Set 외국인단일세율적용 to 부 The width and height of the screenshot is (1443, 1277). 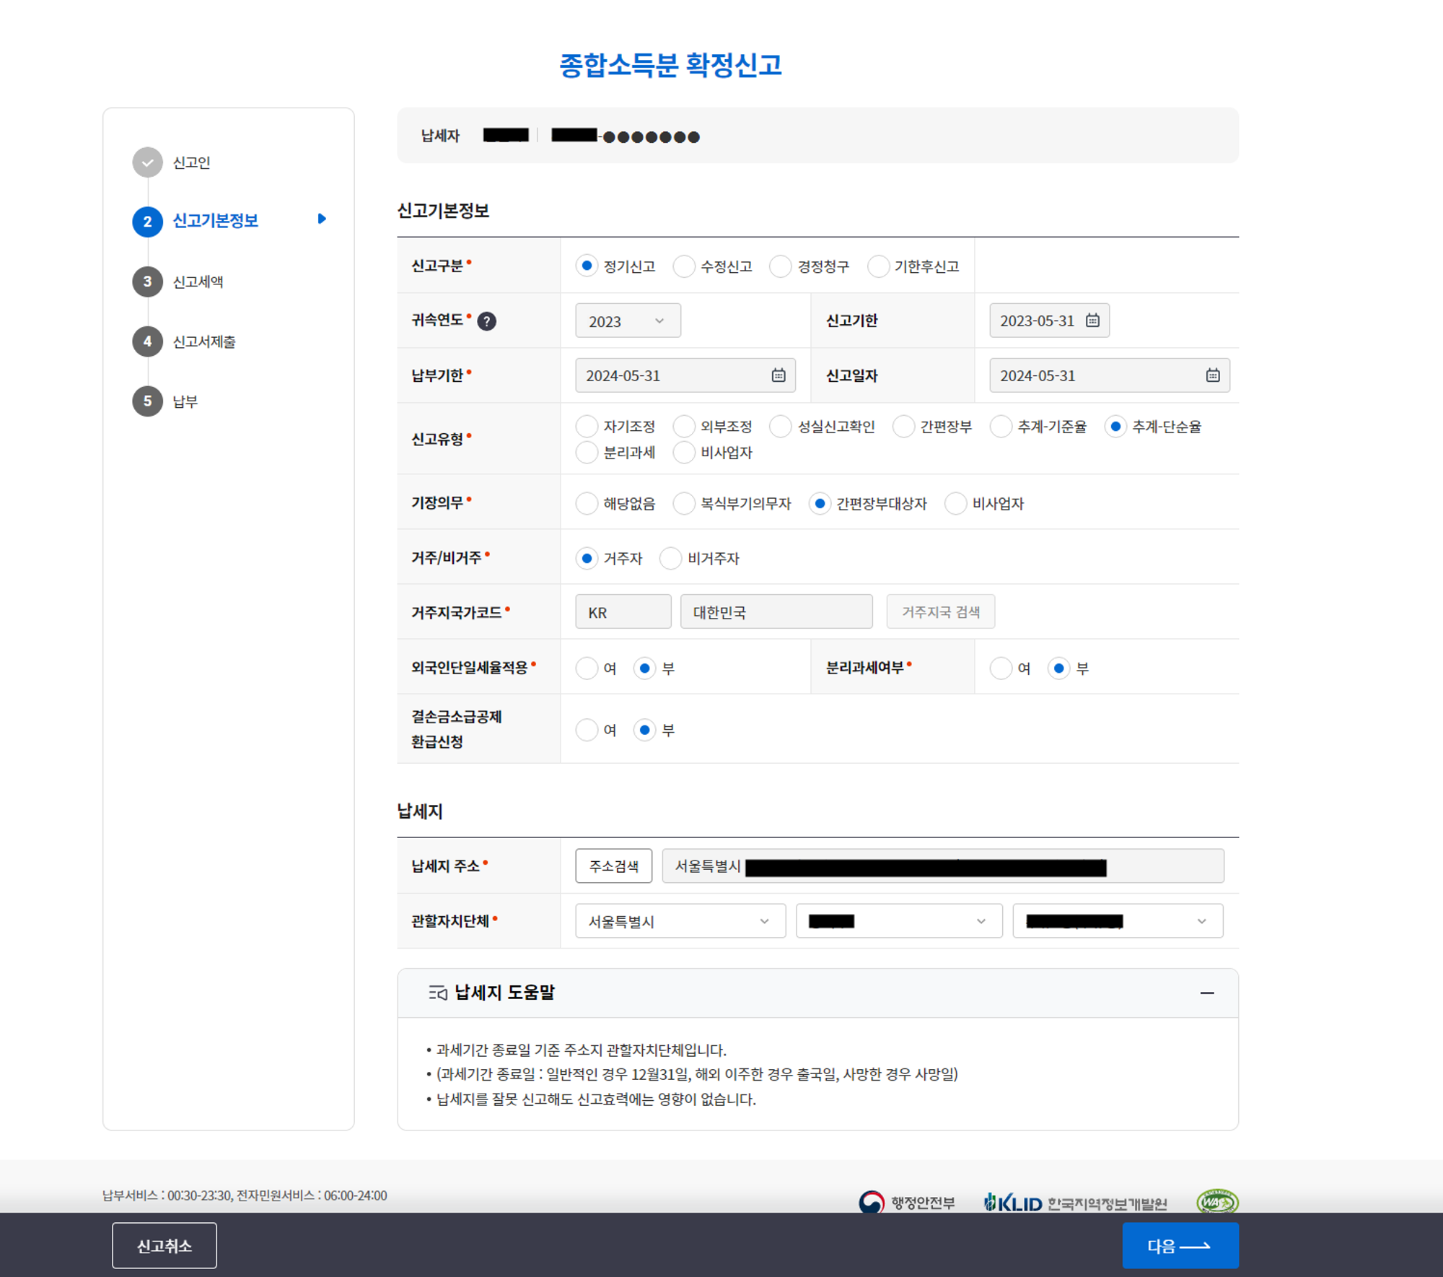(x=645, y=668)
